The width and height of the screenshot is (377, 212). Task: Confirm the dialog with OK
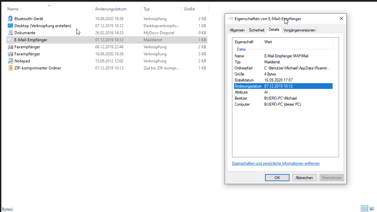277,178
